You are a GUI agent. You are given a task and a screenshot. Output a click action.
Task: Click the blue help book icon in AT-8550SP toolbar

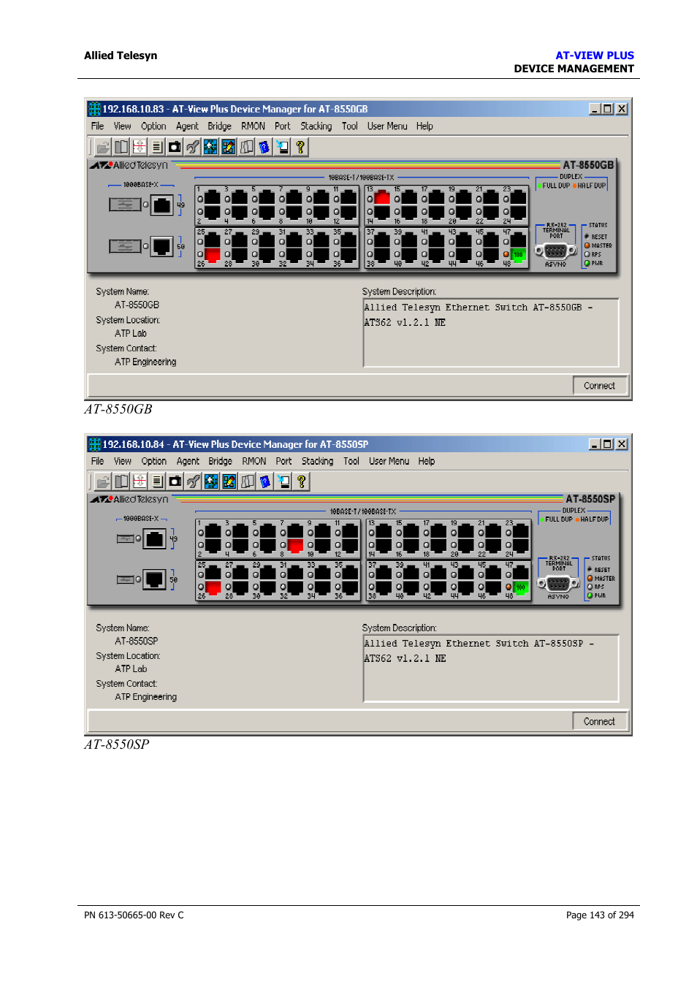click(x=265, y=481)
